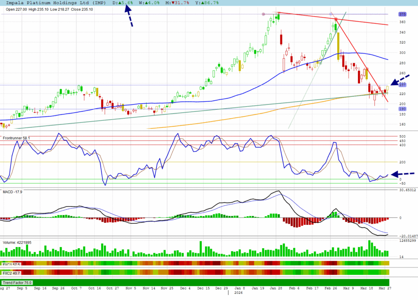Click the Impala Platinum Holdings Ltd (IMP) title
Image resolution: width=418 pixels, height=300 pixels.
point(57,3)
